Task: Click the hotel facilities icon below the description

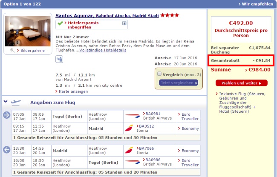Action: point(59,59)
